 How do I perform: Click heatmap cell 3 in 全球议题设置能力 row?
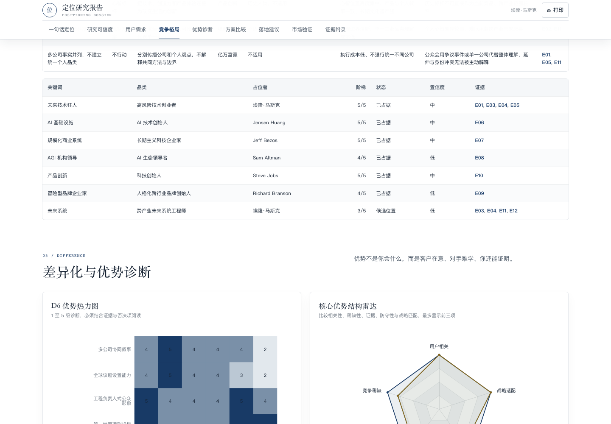pos(241,375)
